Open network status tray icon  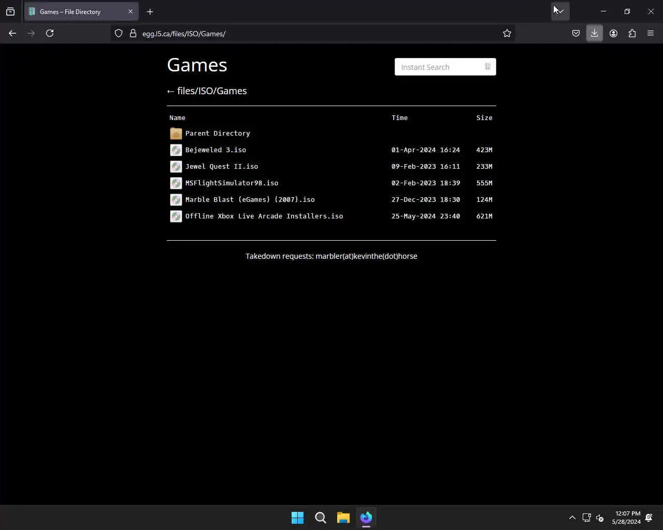[587, 518]
